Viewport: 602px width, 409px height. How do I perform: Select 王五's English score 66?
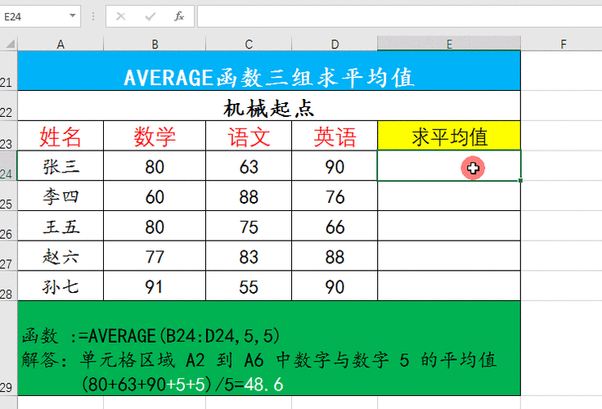click(x=335, y=226)
